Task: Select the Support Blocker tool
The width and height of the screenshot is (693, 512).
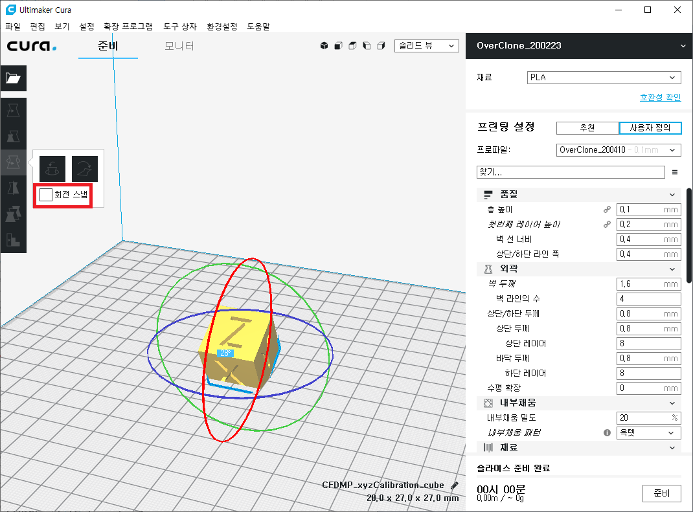Action: coord(13,240)
